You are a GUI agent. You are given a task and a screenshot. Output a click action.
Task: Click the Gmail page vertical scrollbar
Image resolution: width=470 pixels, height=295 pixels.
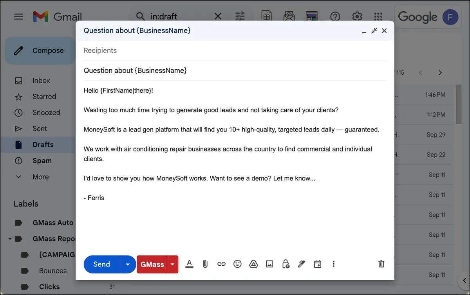click(459, 104)
